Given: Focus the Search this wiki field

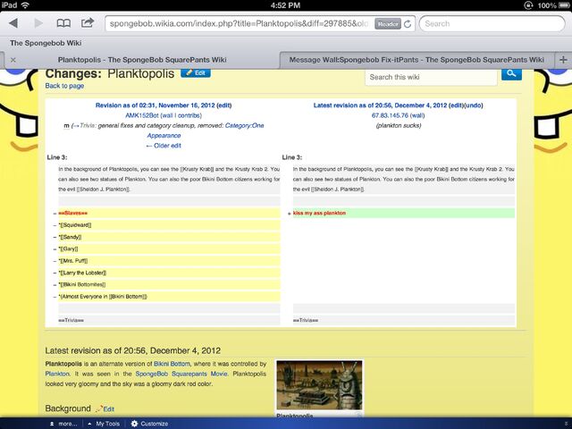Looking at the screenshot, I should pos(431,77).
